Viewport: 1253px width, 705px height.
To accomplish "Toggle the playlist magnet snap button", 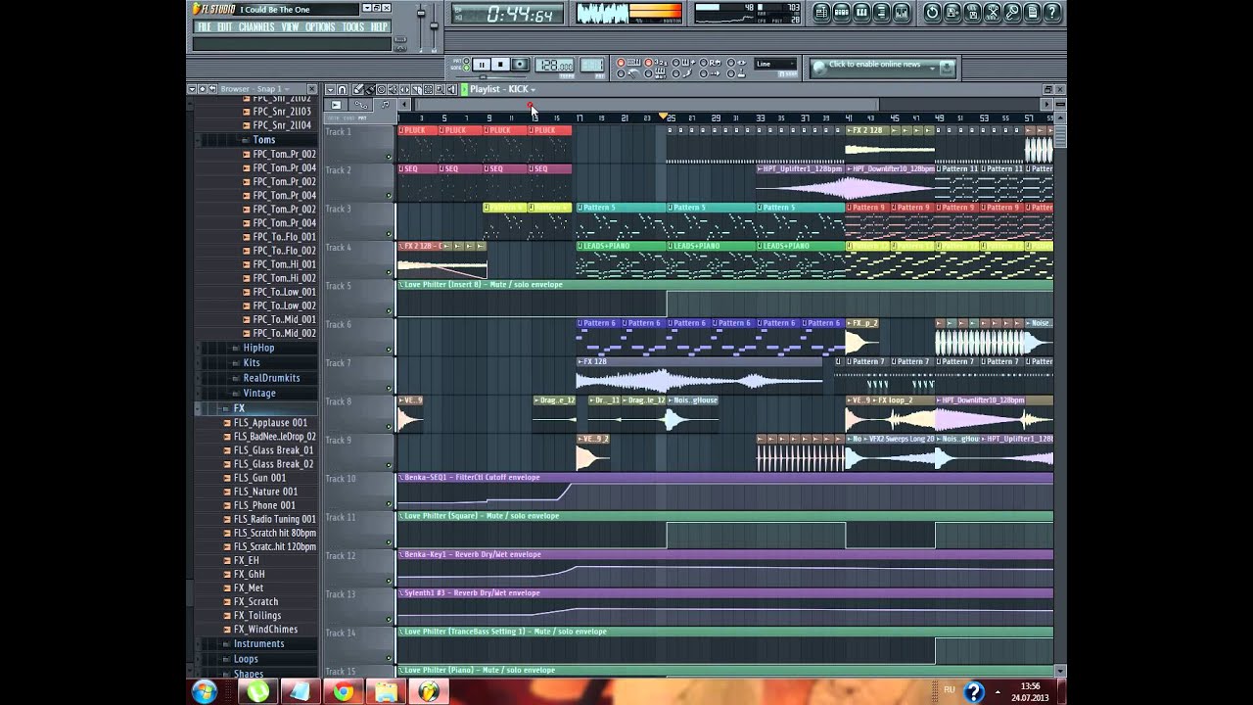I will (x=342, y=89).
